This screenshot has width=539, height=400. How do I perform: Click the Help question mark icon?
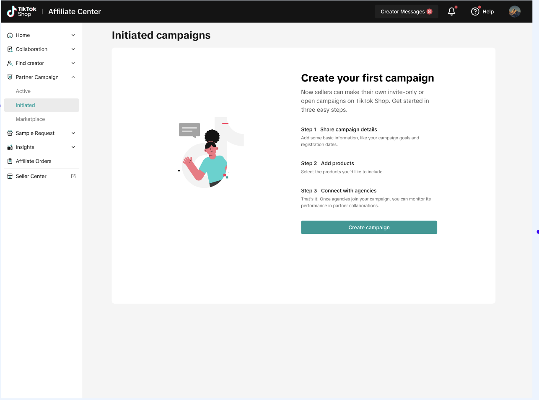pyautogui.click(x=475, y=12)
